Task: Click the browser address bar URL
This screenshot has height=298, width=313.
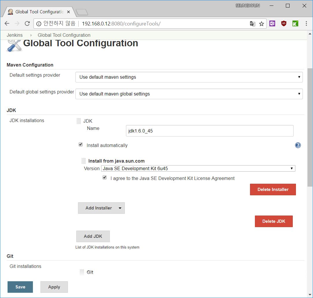Action: [121, 24]
